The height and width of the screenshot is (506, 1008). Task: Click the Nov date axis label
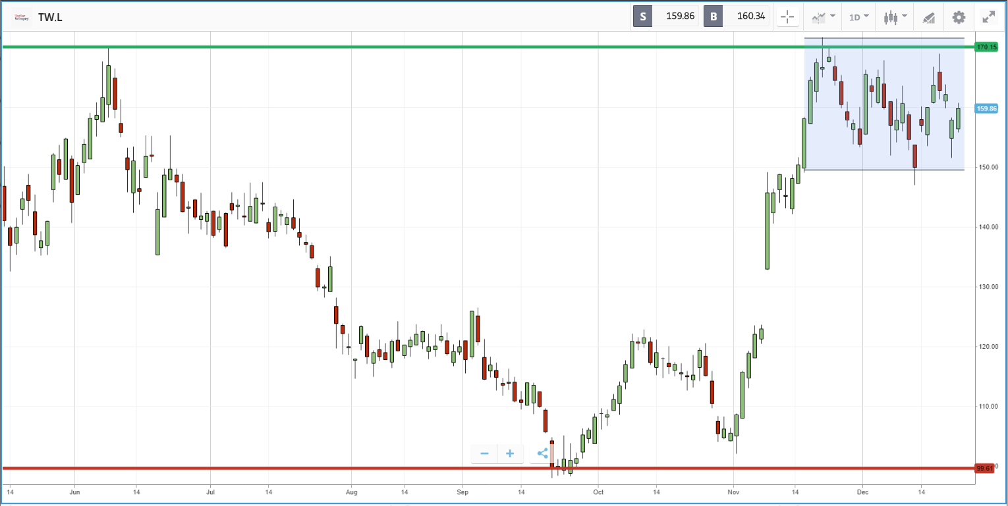coord(734,492)
